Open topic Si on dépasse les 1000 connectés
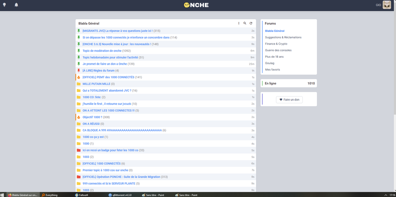The height and width of the screenshot is (197, 396). coord(126,38)
